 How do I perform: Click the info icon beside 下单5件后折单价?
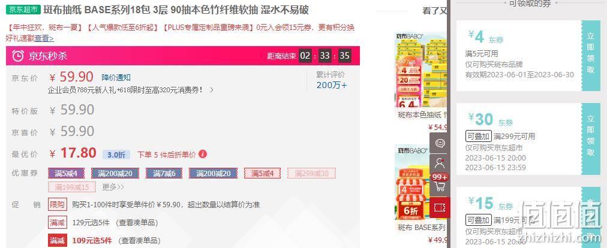click(x=203, y=155)
